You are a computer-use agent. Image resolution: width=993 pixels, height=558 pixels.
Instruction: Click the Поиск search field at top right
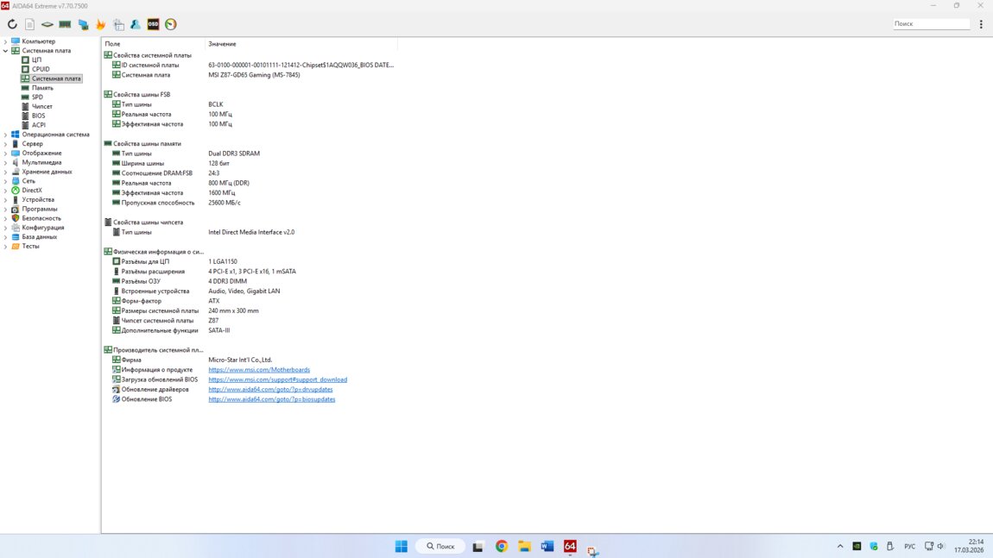(x=930, y=24)
